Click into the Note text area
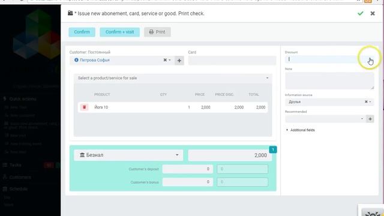The width and height of the screenshot is (384, 216). point(329,80)
